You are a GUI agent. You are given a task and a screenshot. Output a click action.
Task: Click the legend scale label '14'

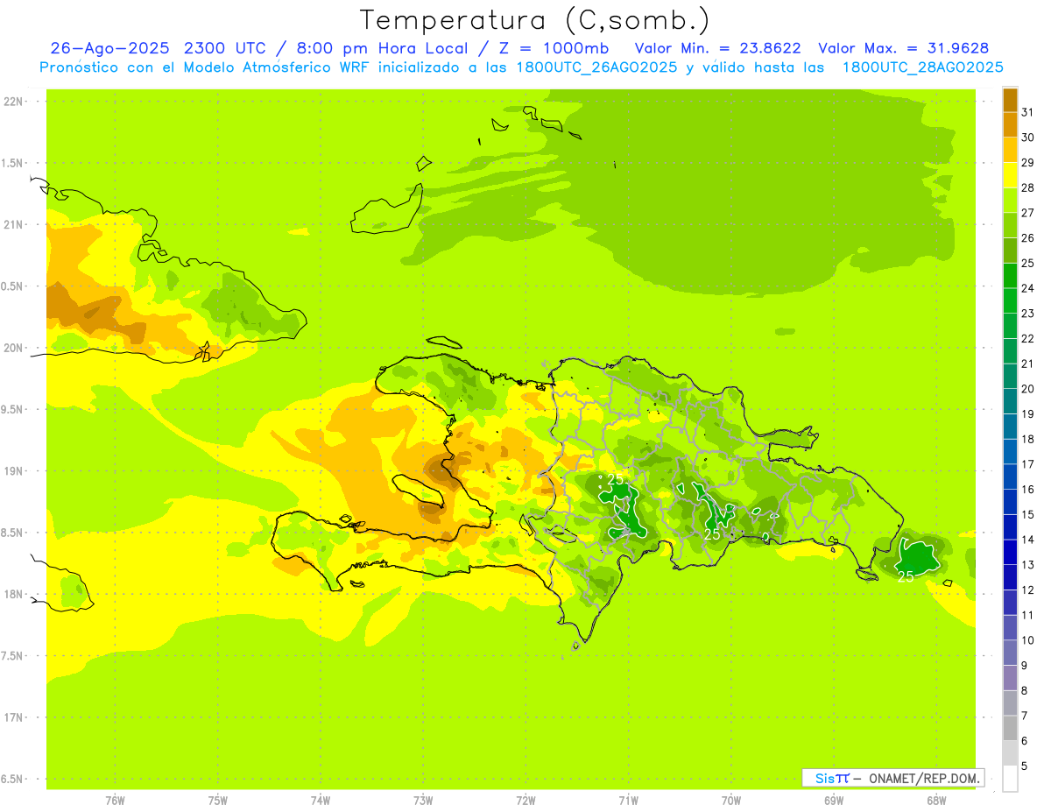tap(1028, 540)
